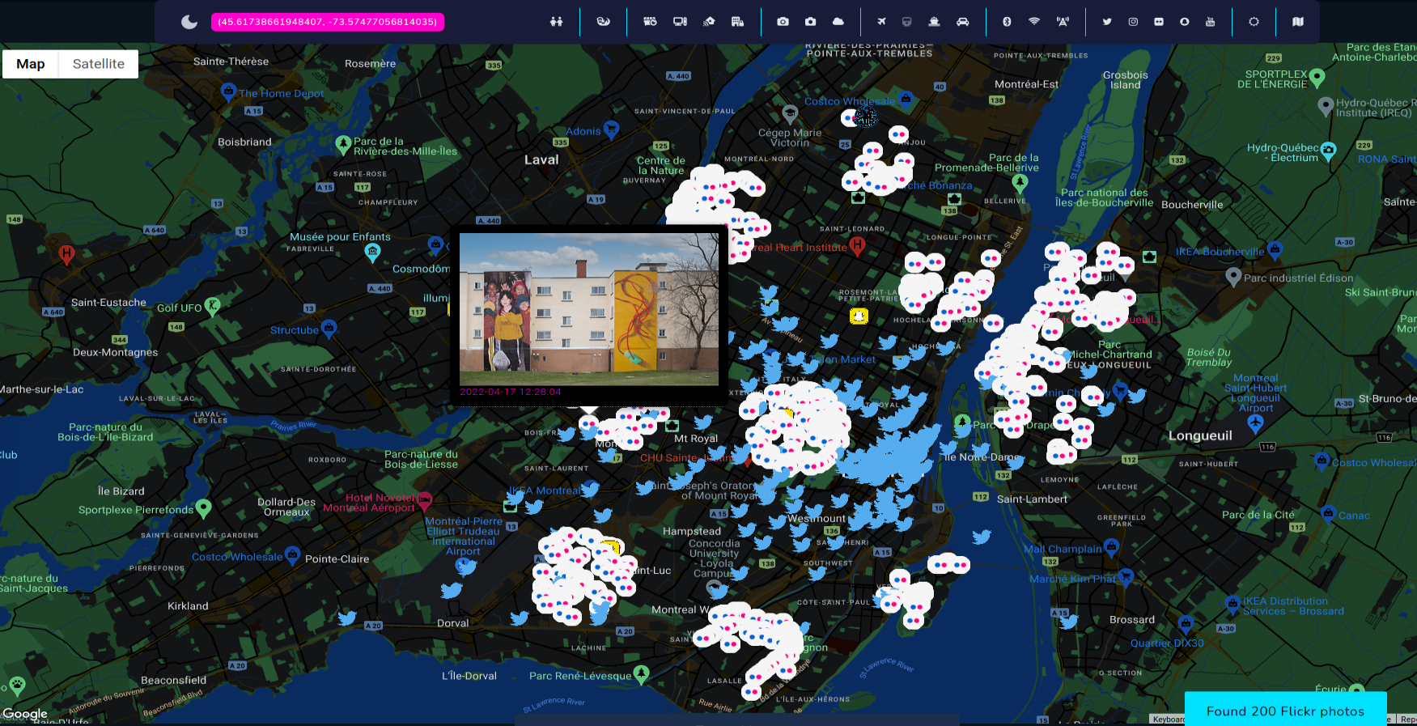Click the first camera icon in the toolbar
This screenshot has height=726, width=1417.
(783, 22)
